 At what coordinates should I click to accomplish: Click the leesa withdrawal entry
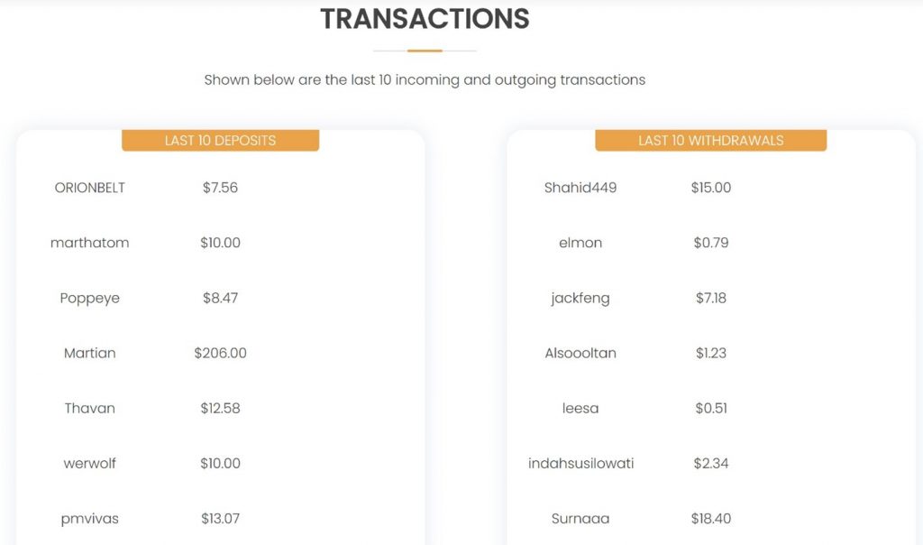pyautogui.click(x=580, y=409)
